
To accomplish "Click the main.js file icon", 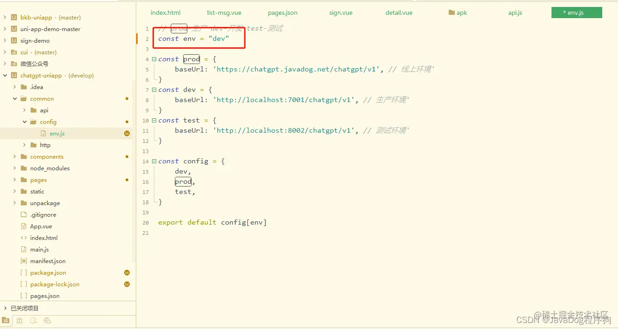I will click(24, 249).
